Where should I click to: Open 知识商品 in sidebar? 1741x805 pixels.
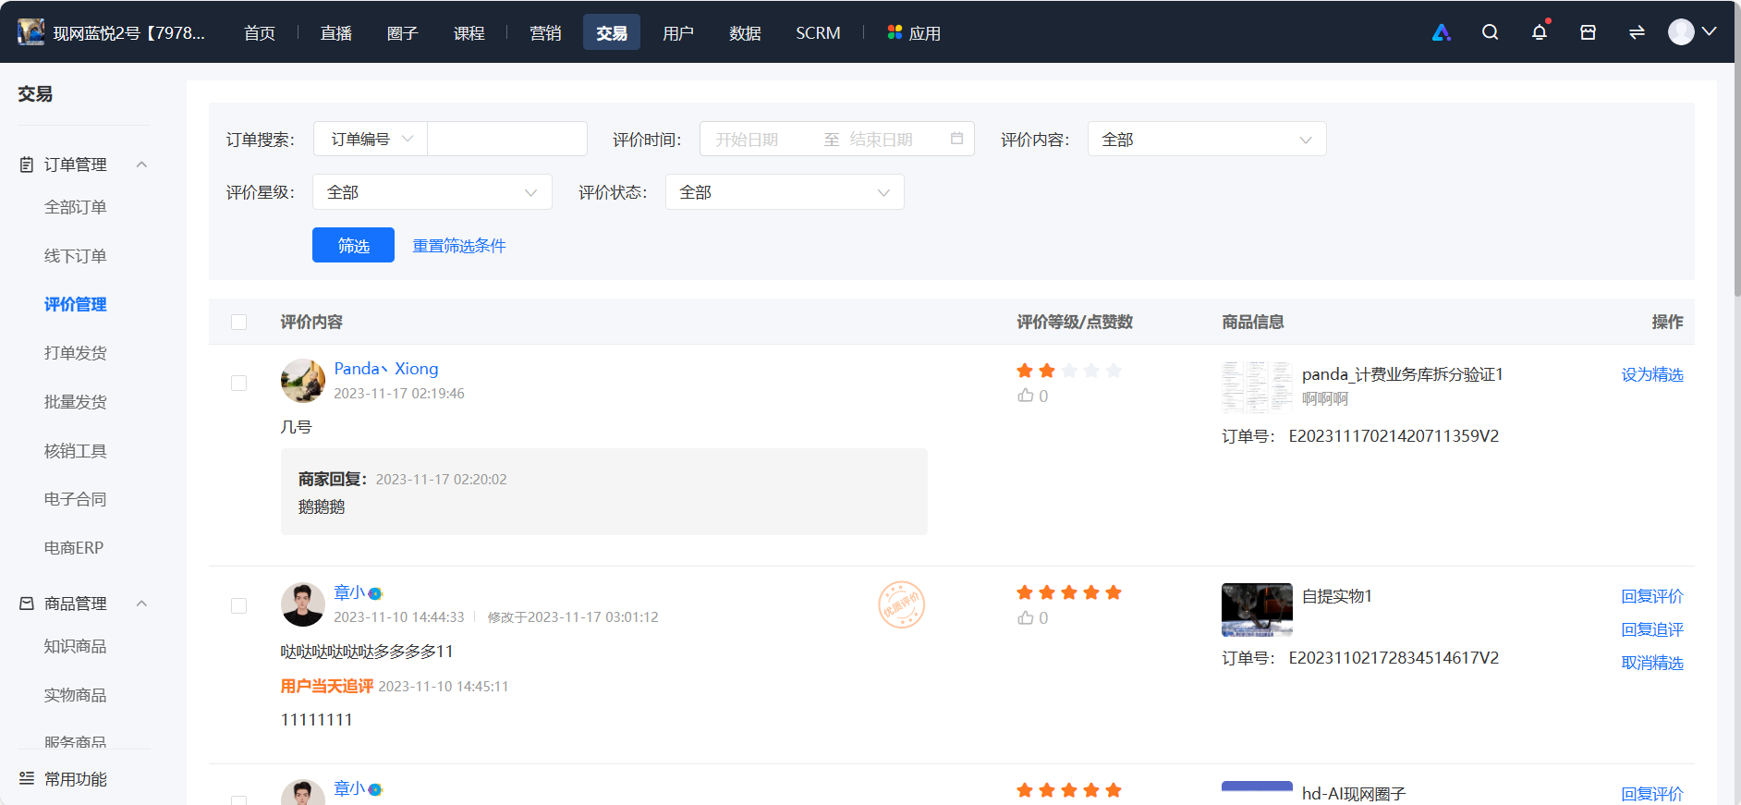[x=76, y=646]
